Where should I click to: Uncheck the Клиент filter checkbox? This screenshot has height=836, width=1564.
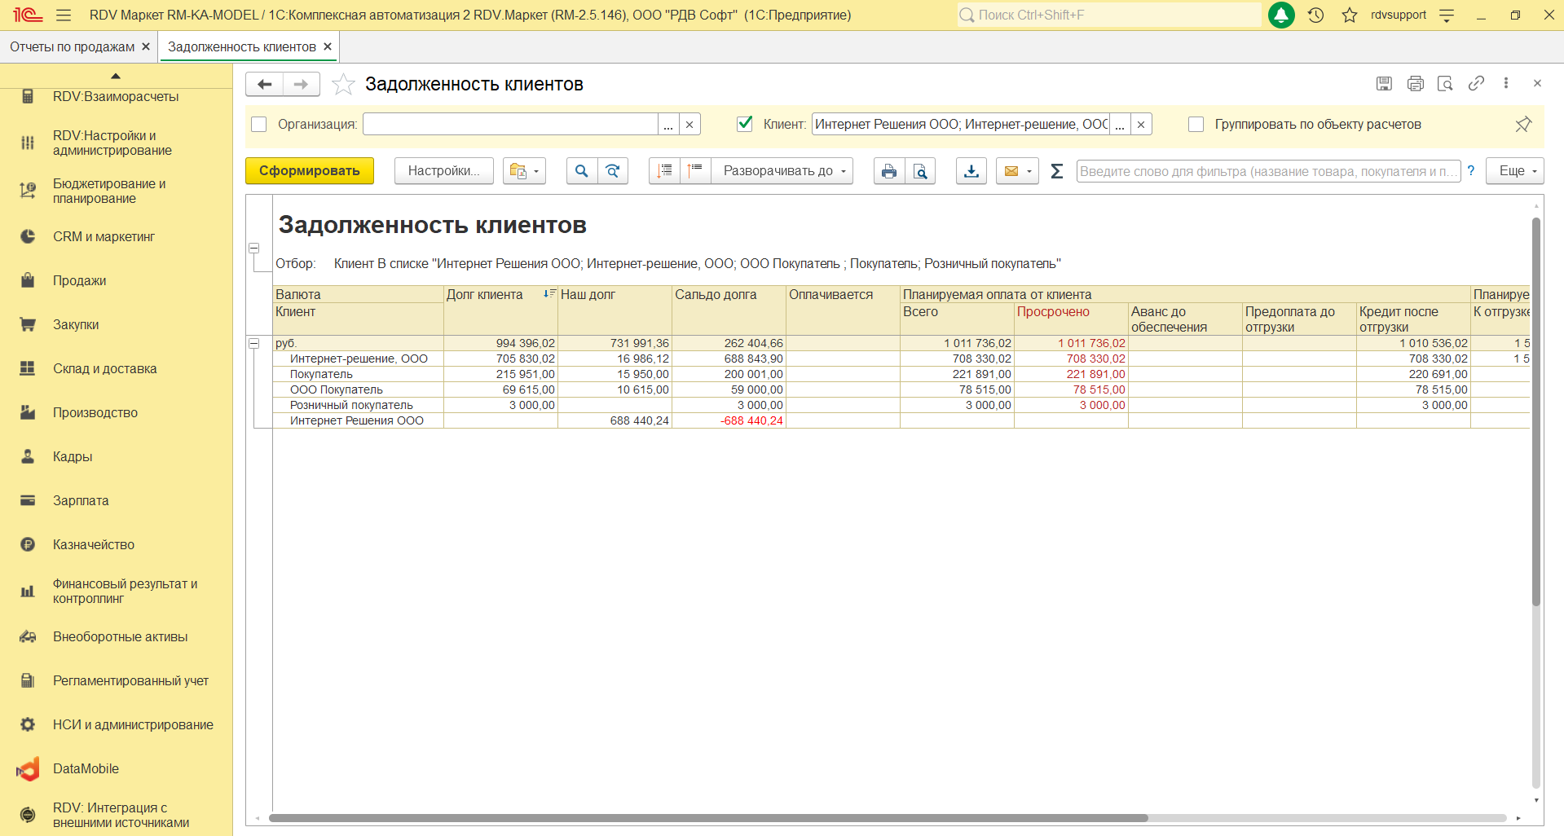[744, 124]
